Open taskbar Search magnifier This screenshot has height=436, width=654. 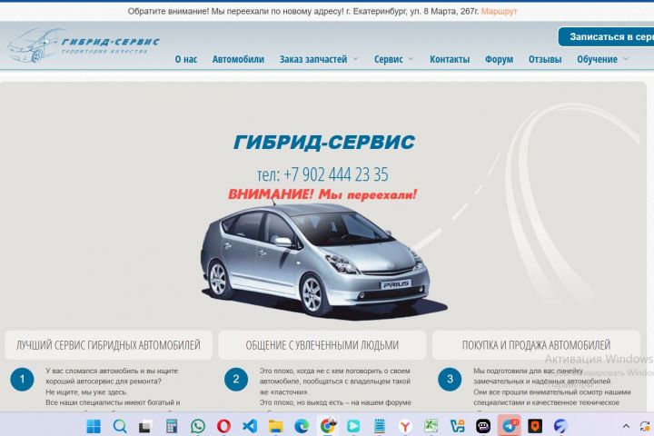[x=120, y=426]
